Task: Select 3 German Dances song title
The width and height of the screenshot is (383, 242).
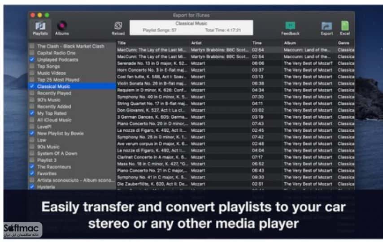Action: pyautogui.click(x=152, y=117)
